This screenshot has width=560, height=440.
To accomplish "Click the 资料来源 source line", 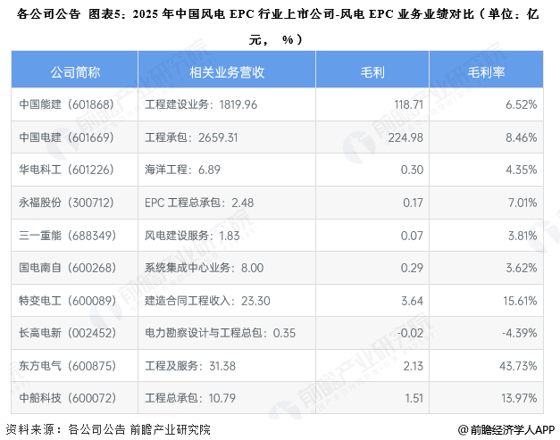I will [108, 429].
